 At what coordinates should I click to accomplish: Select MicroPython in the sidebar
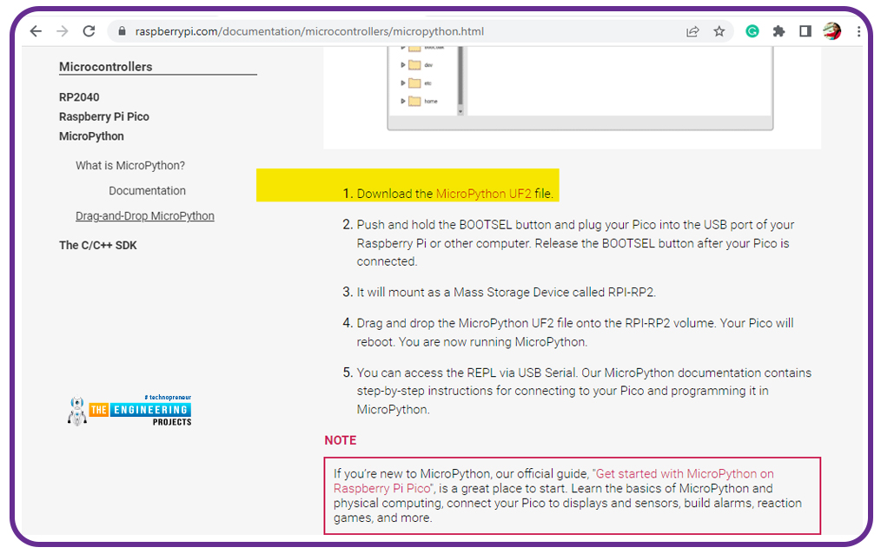(91, 136)
